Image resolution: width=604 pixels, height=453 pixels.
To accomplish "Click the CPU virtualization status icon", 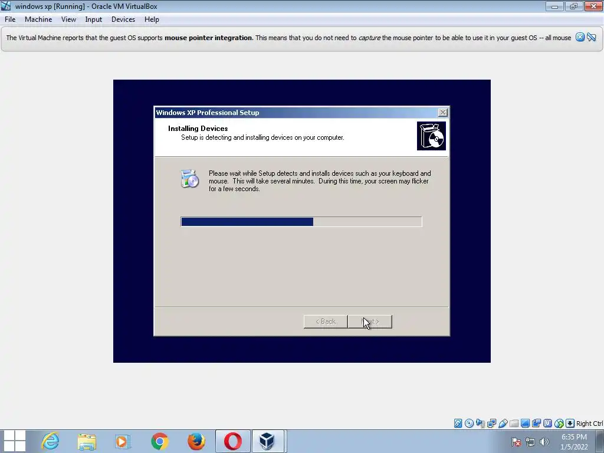I will point(547,424).
